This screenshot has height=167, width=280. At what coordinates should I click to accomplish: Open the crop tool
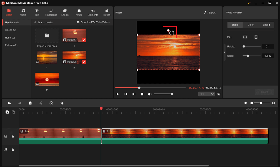[62, 103]
